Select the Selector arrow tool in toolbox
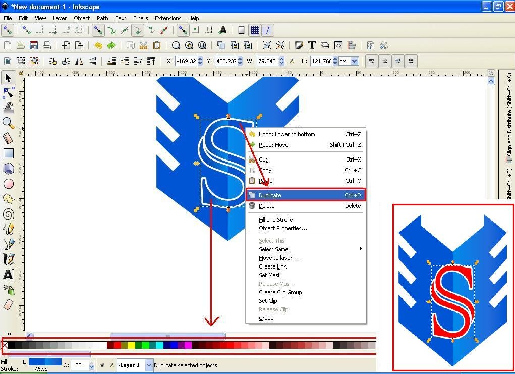This screenshot has width=515, height=374. (x=8, y=78)
